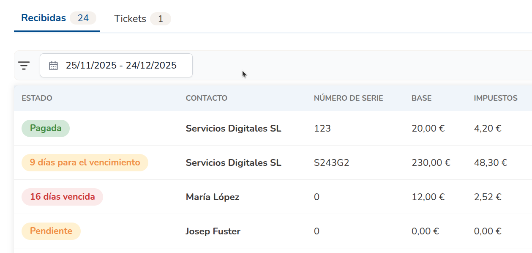
Task: Select the red 16 días vencida badge
Action: [x=62, y=197]
